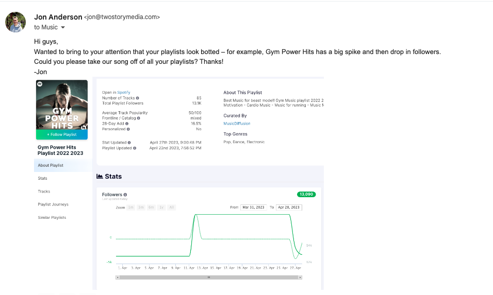Click the Spotify logo on playlist cover
The height and width of the screenshot is (295, 493).
click(40, 84)
